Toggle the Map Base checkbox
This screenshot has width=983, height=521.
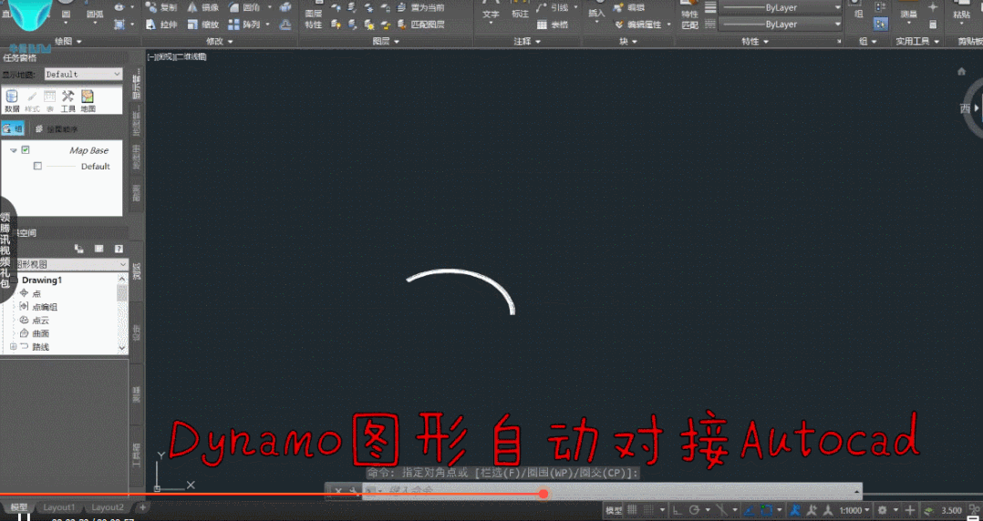click(26, 149)
